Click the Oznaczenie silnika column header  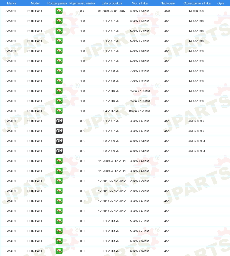(x=197, y=3)
